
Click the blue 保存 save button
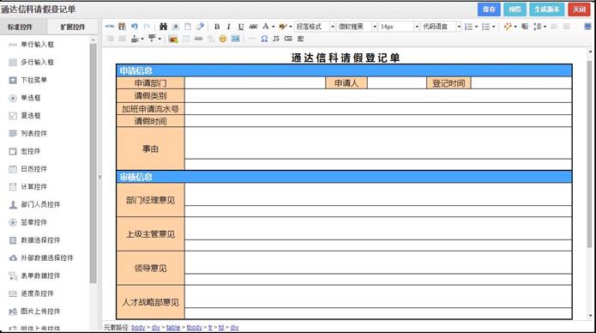point(489,9)
